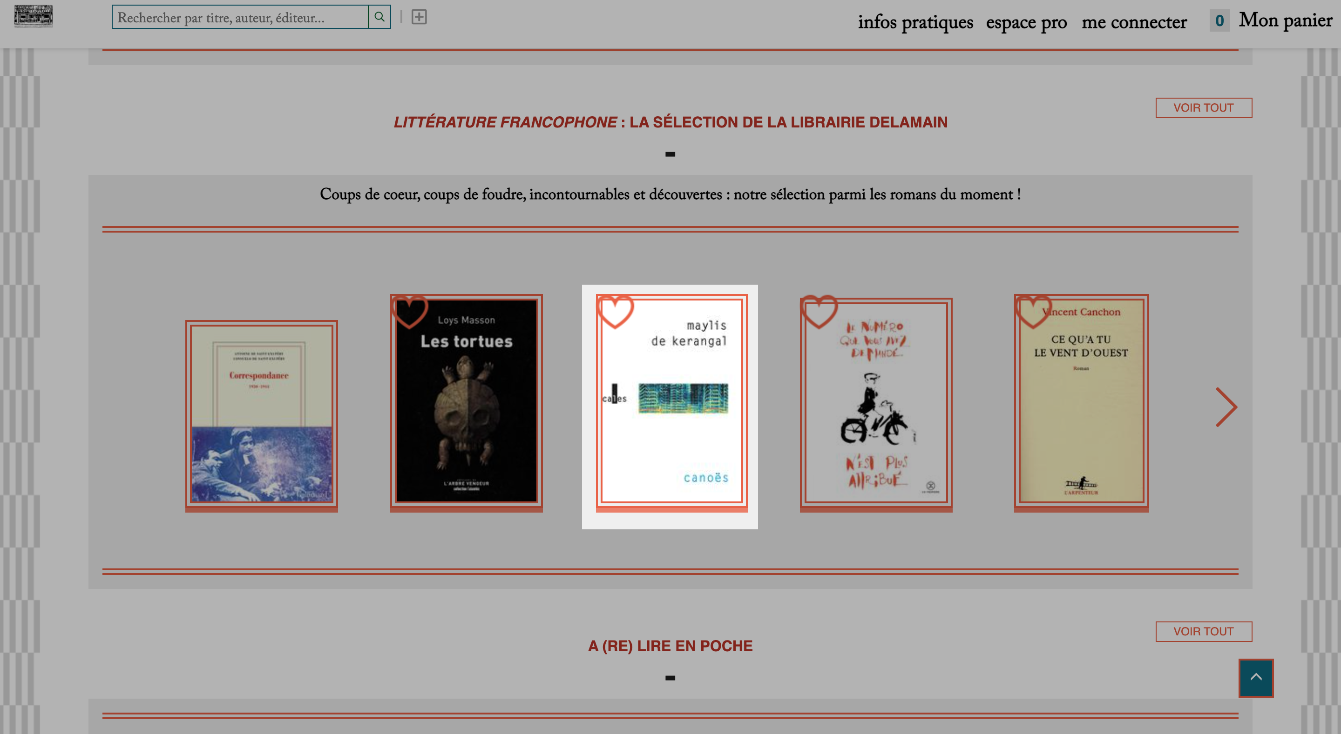The image size is (1341, 734).
Task: Click VOIR TOUT for A (re) lire en poche
Action: (x=1203, y=631)
